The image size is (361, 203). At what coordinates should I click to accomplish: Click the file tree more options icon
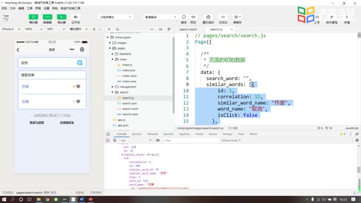click(x=152, y=29)
